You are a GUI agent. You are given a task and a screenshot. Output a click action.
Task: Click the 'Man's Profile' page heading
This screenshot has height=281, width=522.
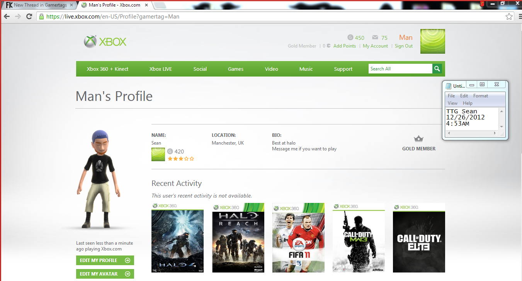[114, 96]
